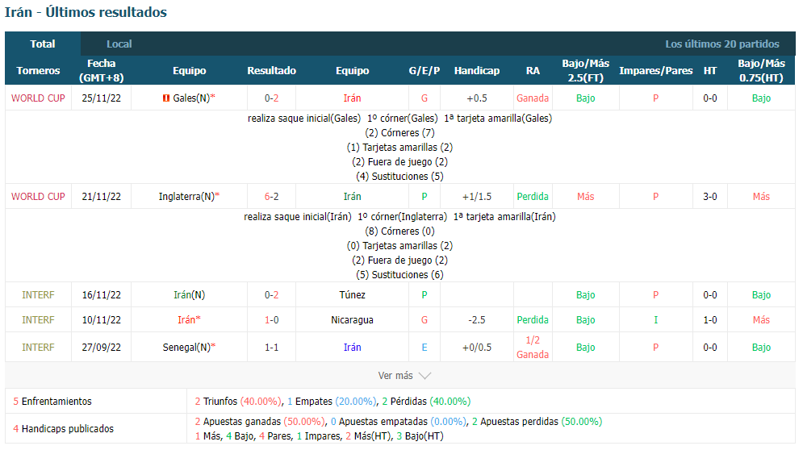Click the date 16/11/22
This screenshot has height=450, width=803.
102,295
